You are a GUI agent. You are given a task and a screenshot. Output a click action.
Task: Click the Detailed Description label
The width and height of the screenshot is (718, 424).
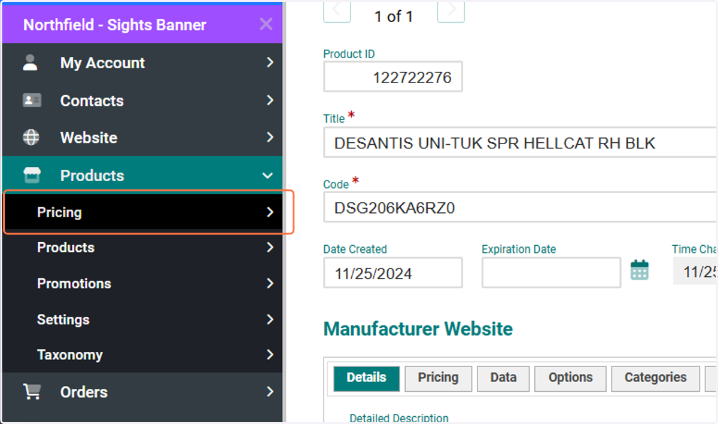[x=399, y=418]
